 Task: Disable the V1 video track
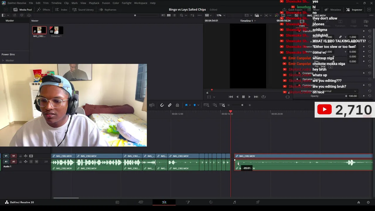point(31,156)
